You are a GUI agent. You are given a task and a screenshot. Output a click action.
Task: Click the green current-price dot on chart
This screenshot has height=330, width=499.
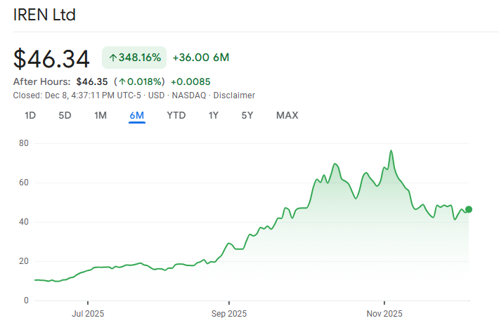tap(469, 209)
